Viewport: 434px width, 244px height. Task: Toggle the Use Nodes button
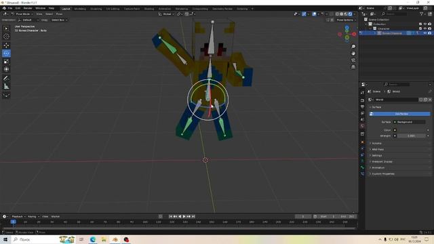click(401, 114)
